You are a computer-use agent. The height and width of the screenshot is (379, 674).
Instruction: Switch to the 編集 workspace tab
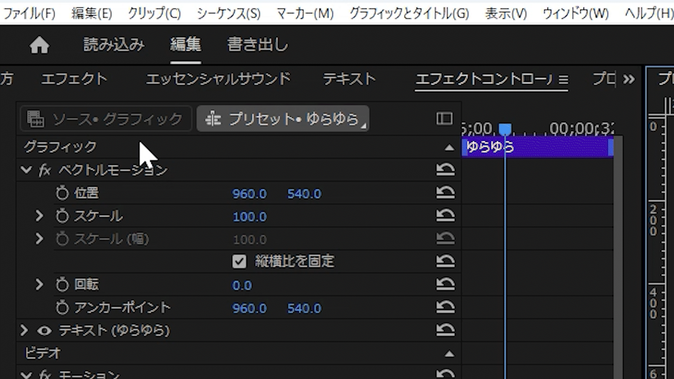[x=186, y=45]
